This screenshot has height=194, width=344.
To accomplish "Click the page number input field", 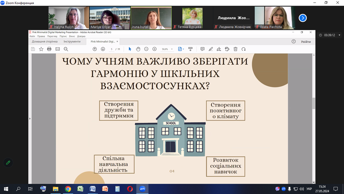I will click(112, 49).
